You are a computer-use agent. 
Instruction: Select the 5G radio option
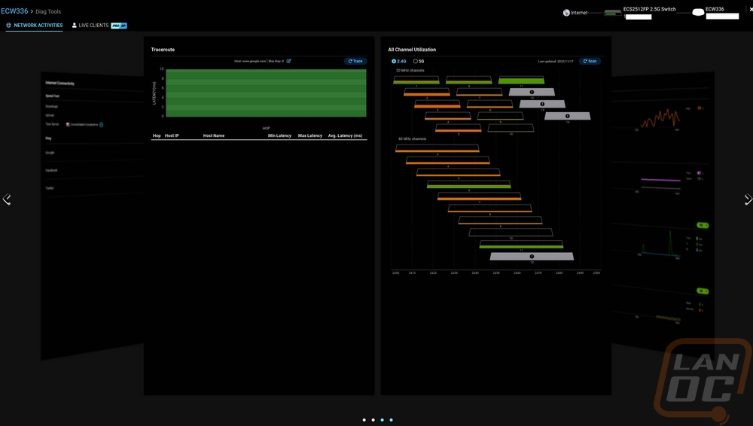tap(419, 62)
